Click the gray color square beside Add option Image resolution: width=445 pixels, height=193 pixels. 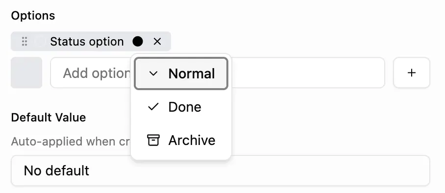tap(26, 72)
